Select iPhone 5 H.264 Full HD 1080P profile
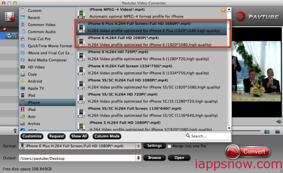 coord(151,126)
